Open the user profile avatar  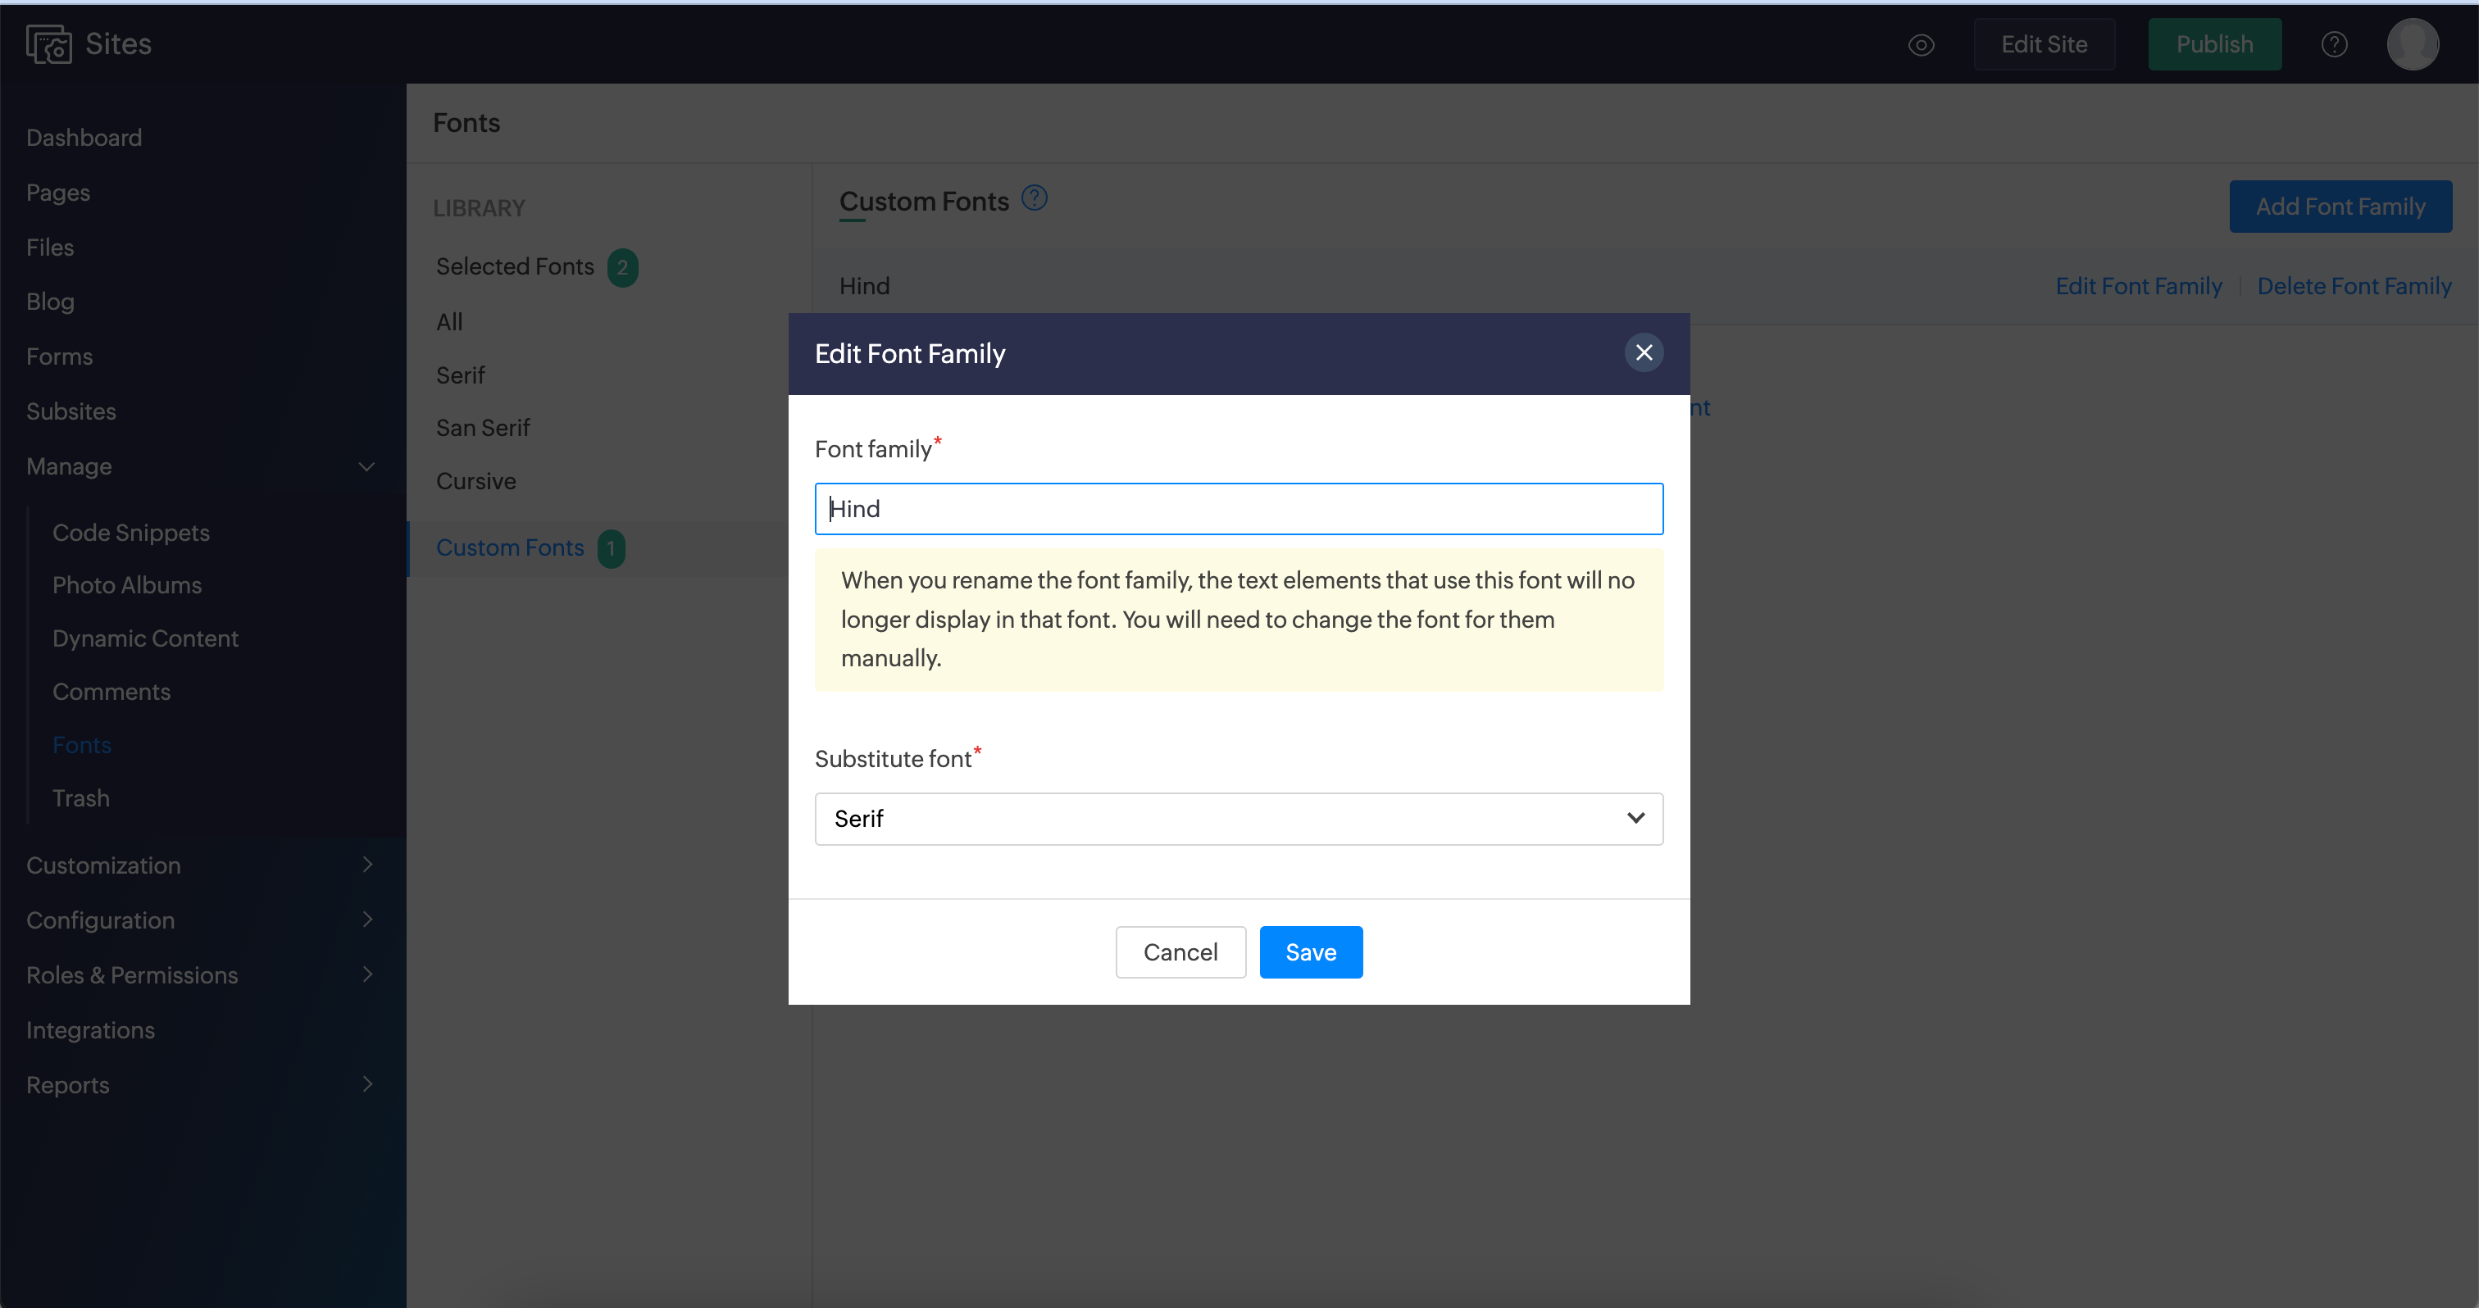[x=2412, y=44]
